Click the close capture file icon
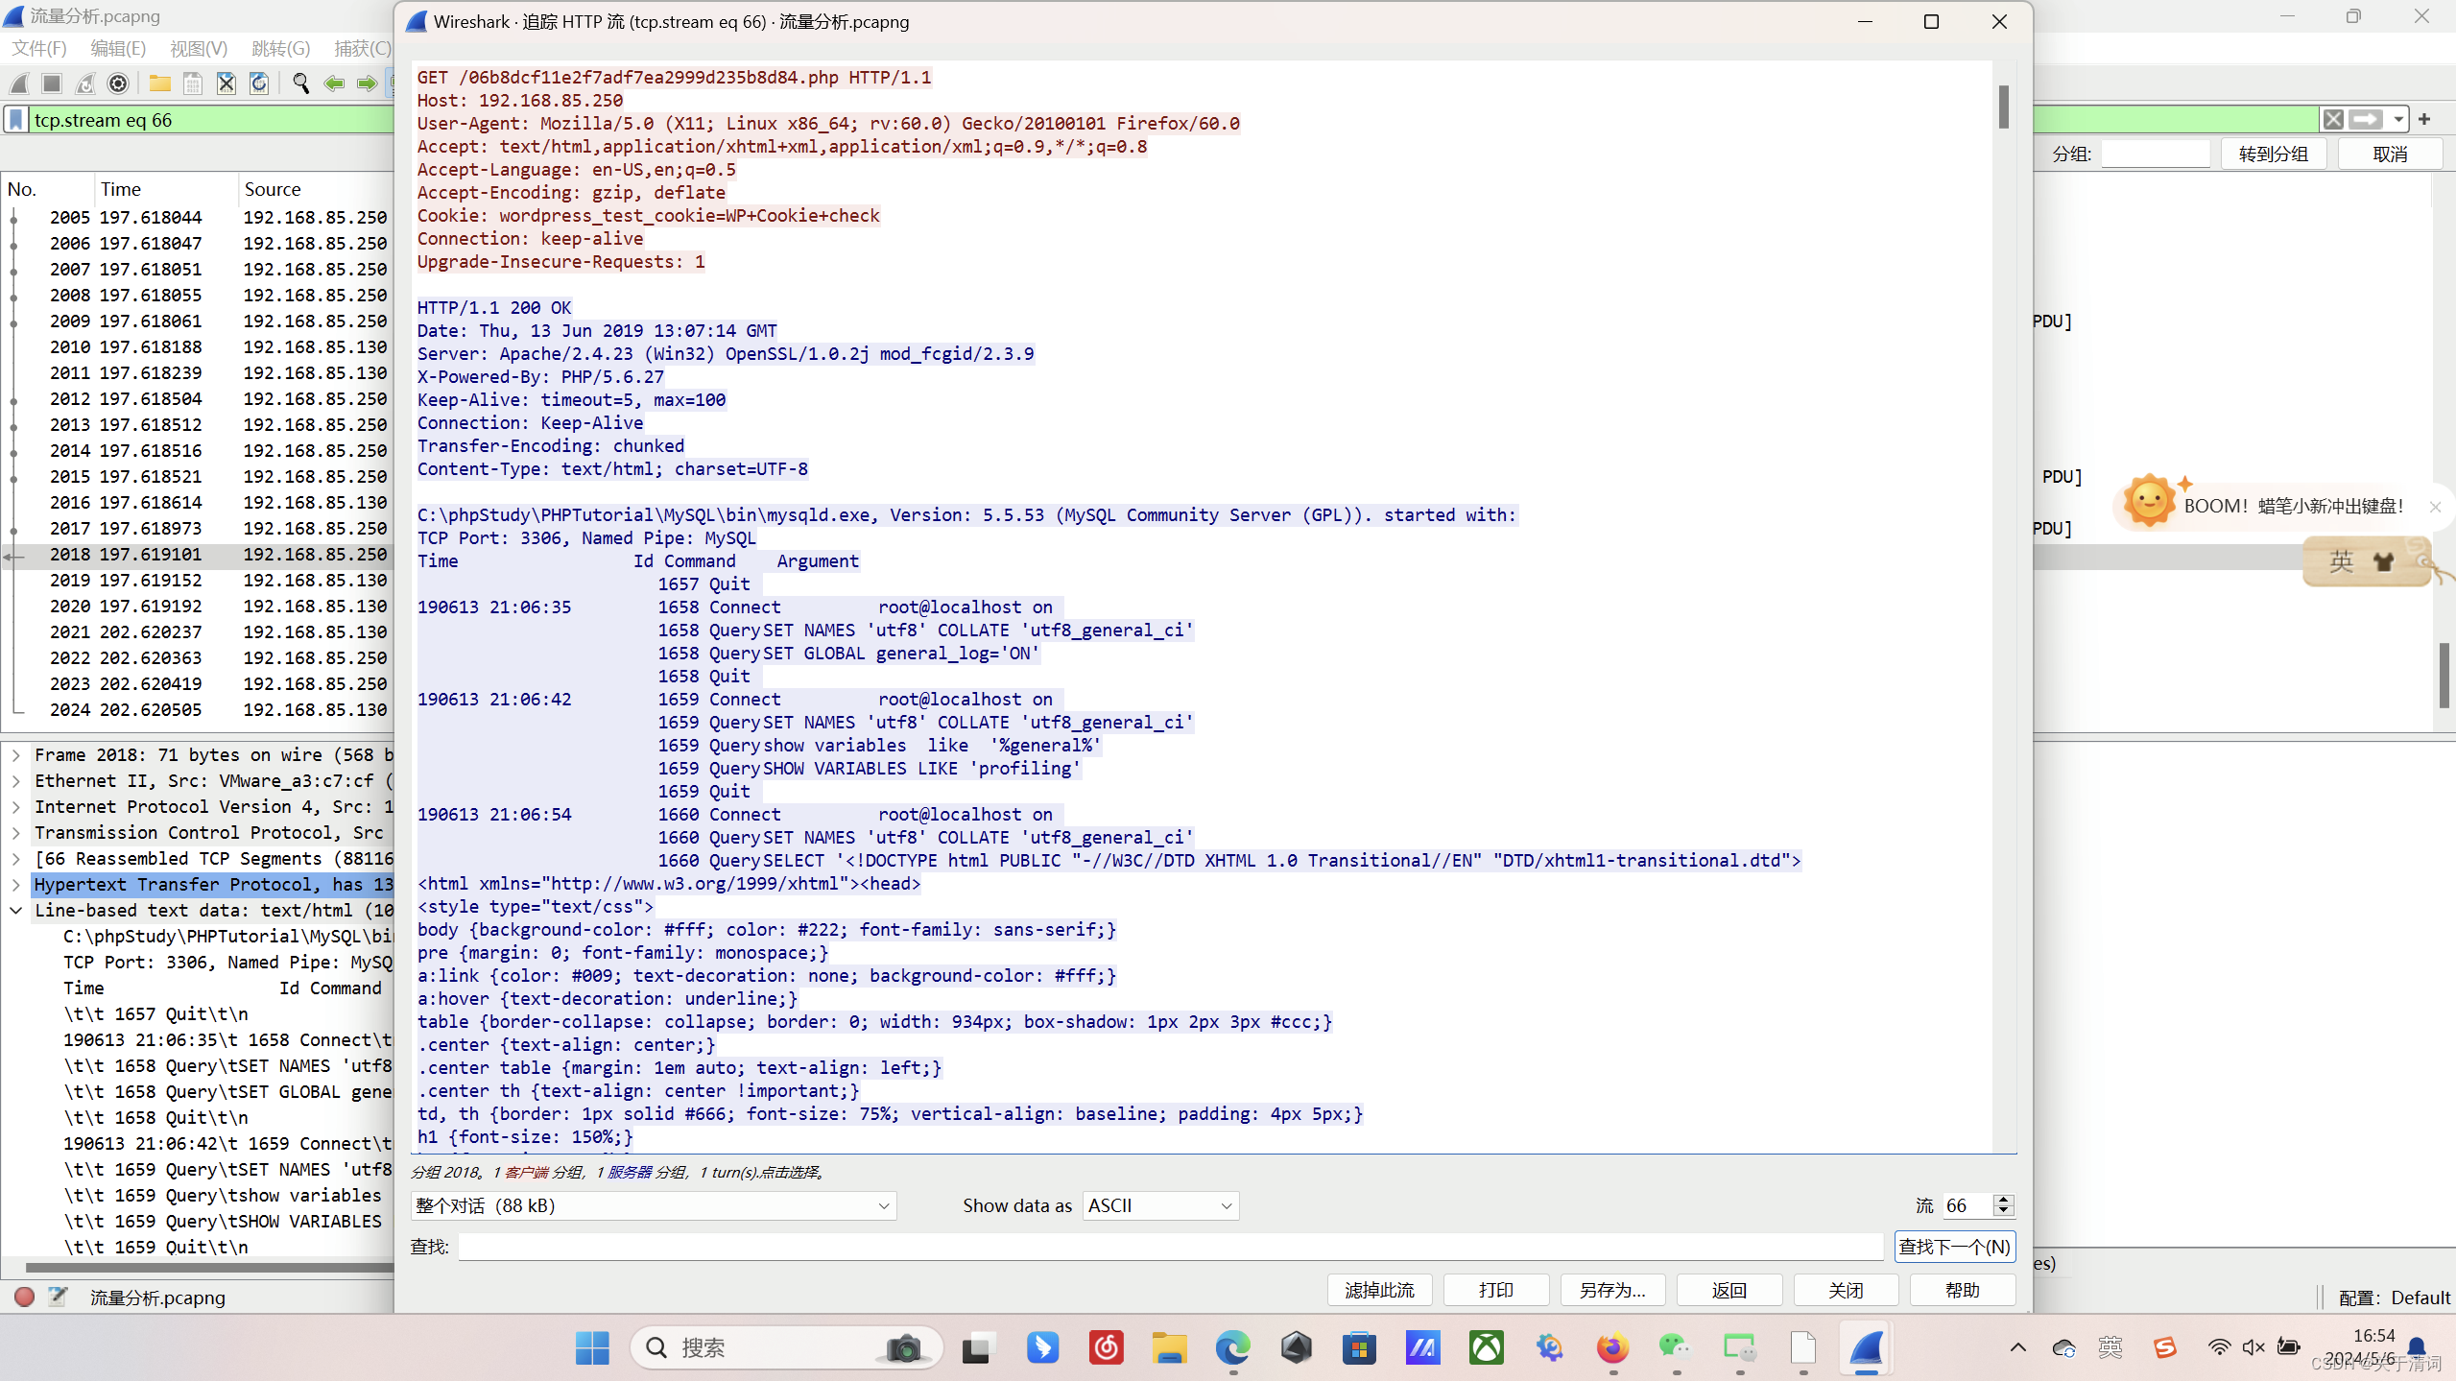The height and width of the screenshot is (1381, 2456). [226, 84]
